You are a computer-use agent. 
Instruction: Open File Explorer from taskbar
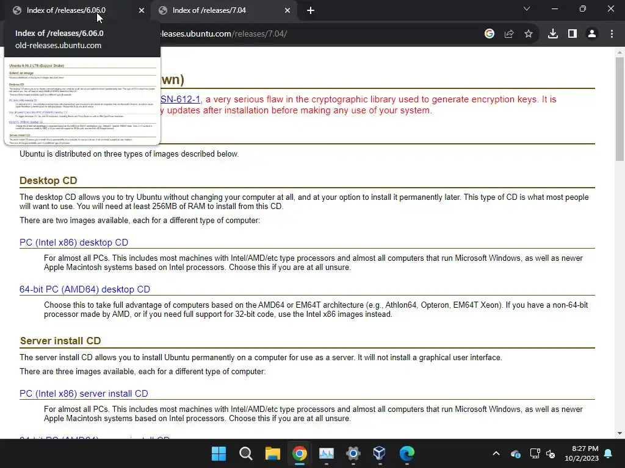click(x=273, y=453)
